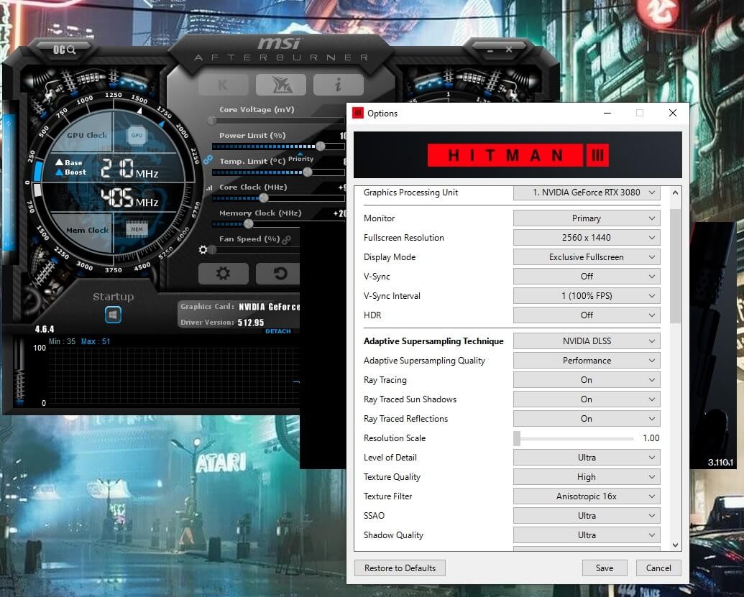Open the OC Scanner search button
744x597 pixels.
coord(64,50)
